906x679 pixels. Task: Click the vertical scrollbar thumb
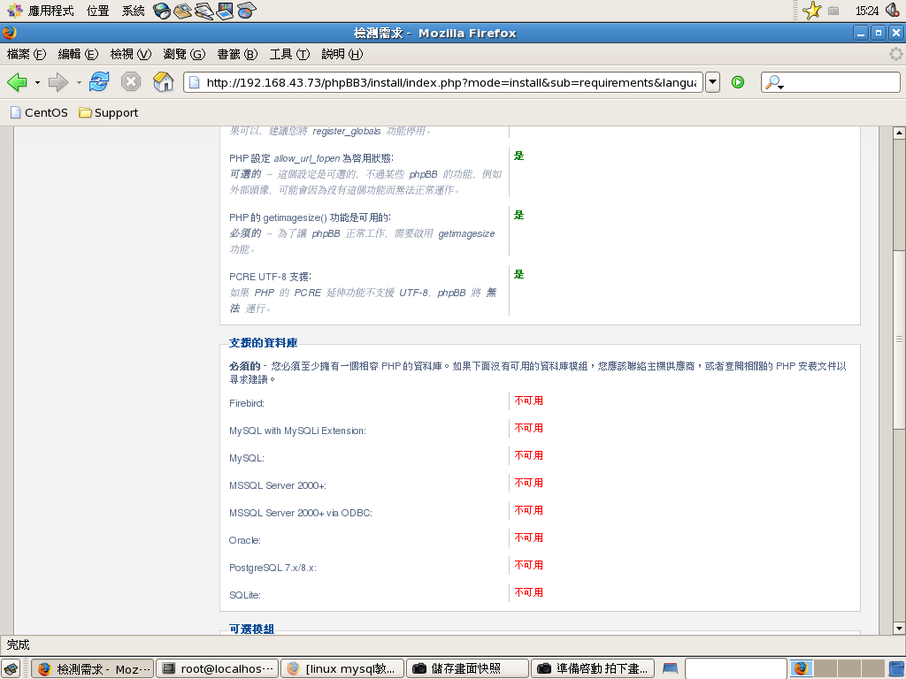tap(899, 339)
